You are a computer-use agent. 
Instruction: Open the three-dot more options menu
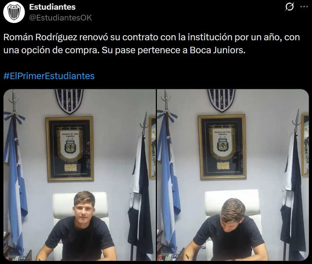pos(304,7)
